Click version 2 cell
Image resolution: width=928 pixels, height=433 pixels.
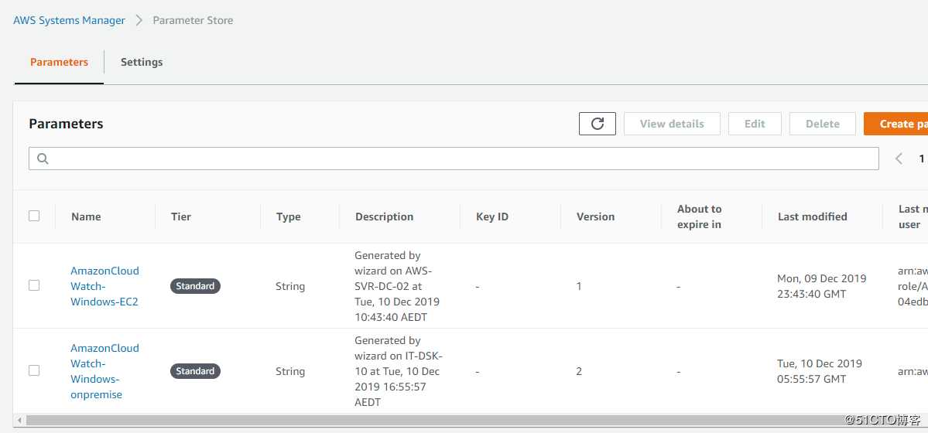click(x=579, y=371)
